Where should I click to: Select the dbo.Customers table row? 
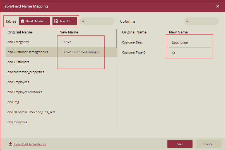(61, 62)
